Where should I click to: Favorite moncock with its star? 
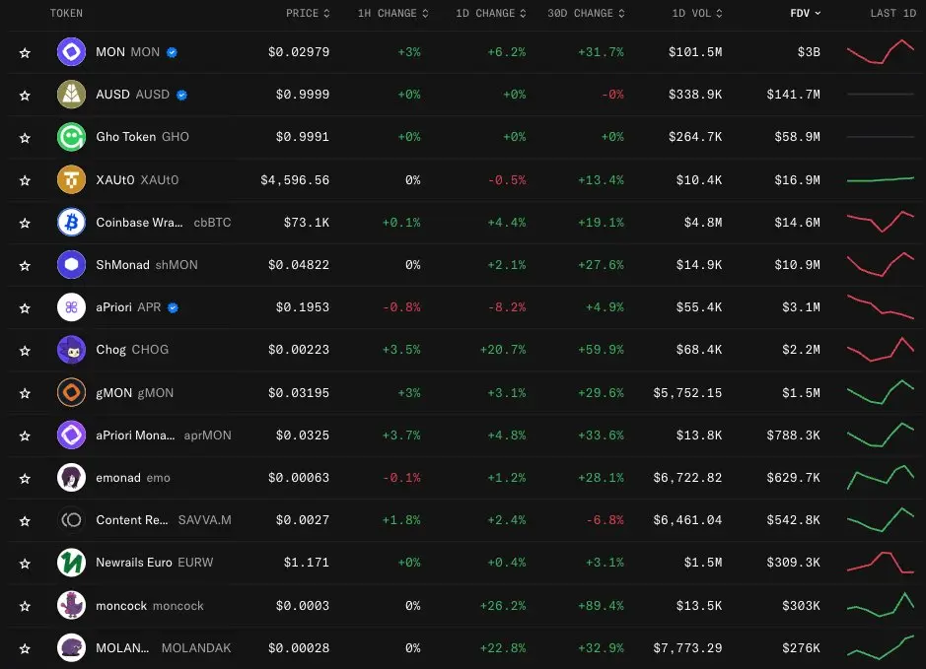point(25,607)
